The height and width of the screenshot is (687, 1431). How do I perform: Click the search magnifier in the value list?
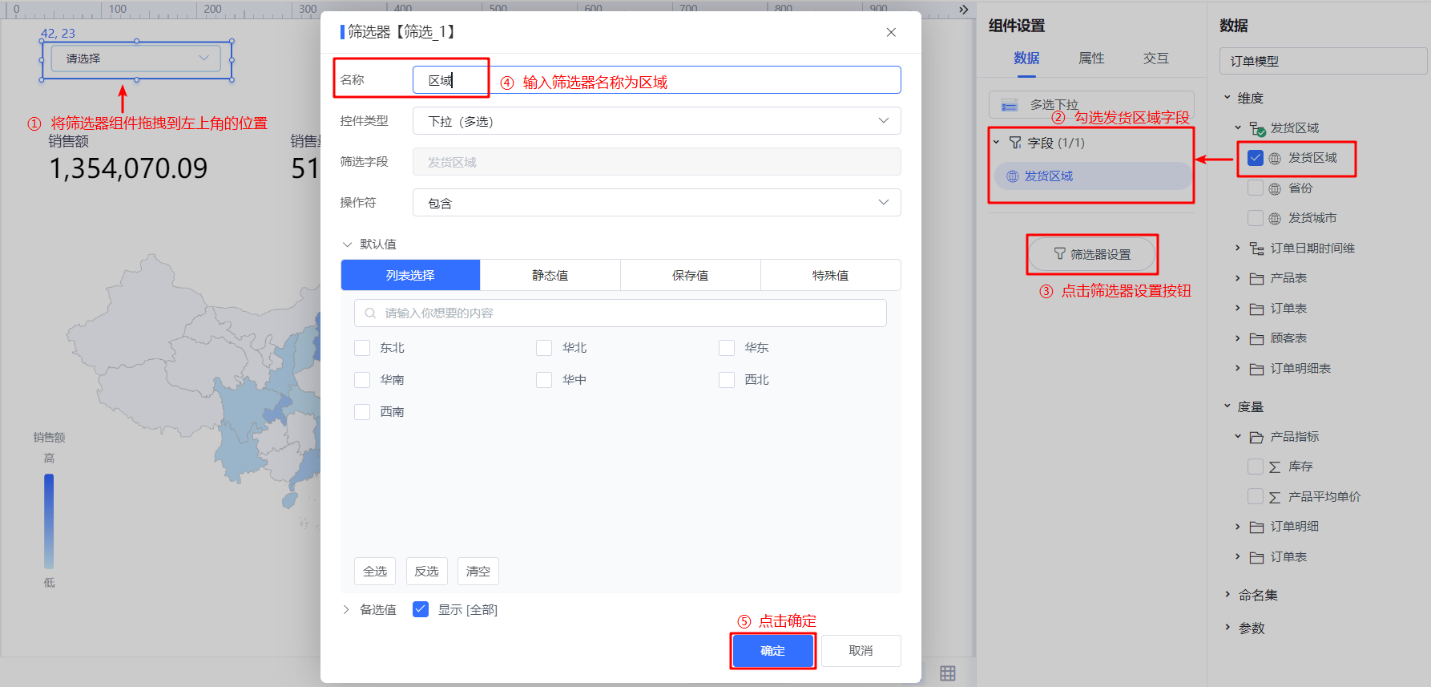[x=370, y=313]
